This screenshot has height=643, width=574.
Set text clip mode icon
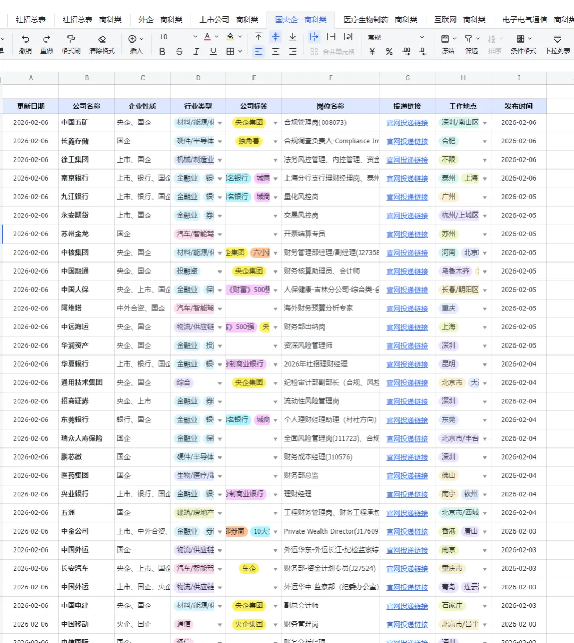coord(331,37)
